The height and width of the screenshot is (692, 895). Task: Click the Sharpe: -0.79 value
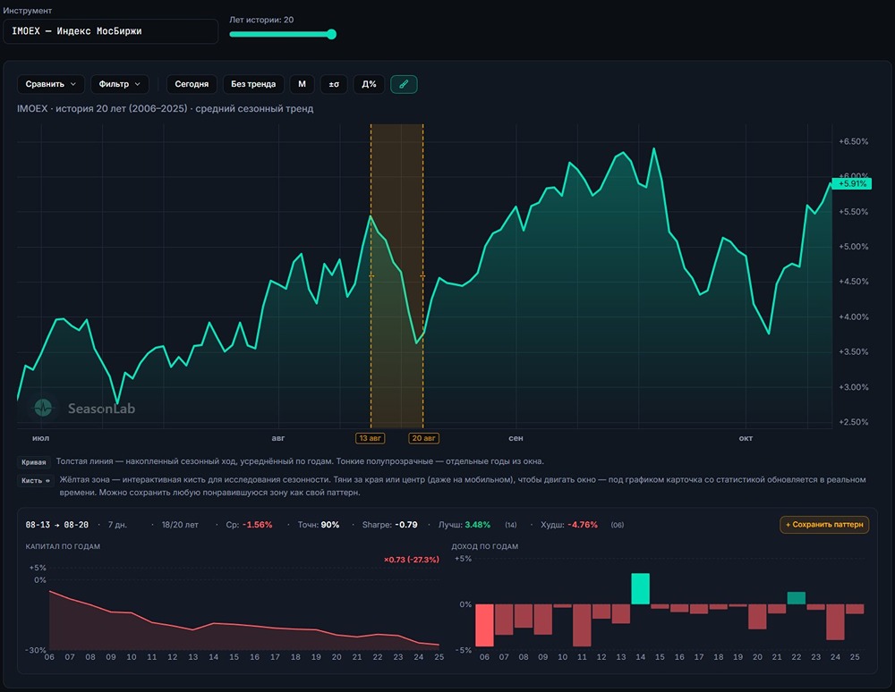tap(390, 525)
